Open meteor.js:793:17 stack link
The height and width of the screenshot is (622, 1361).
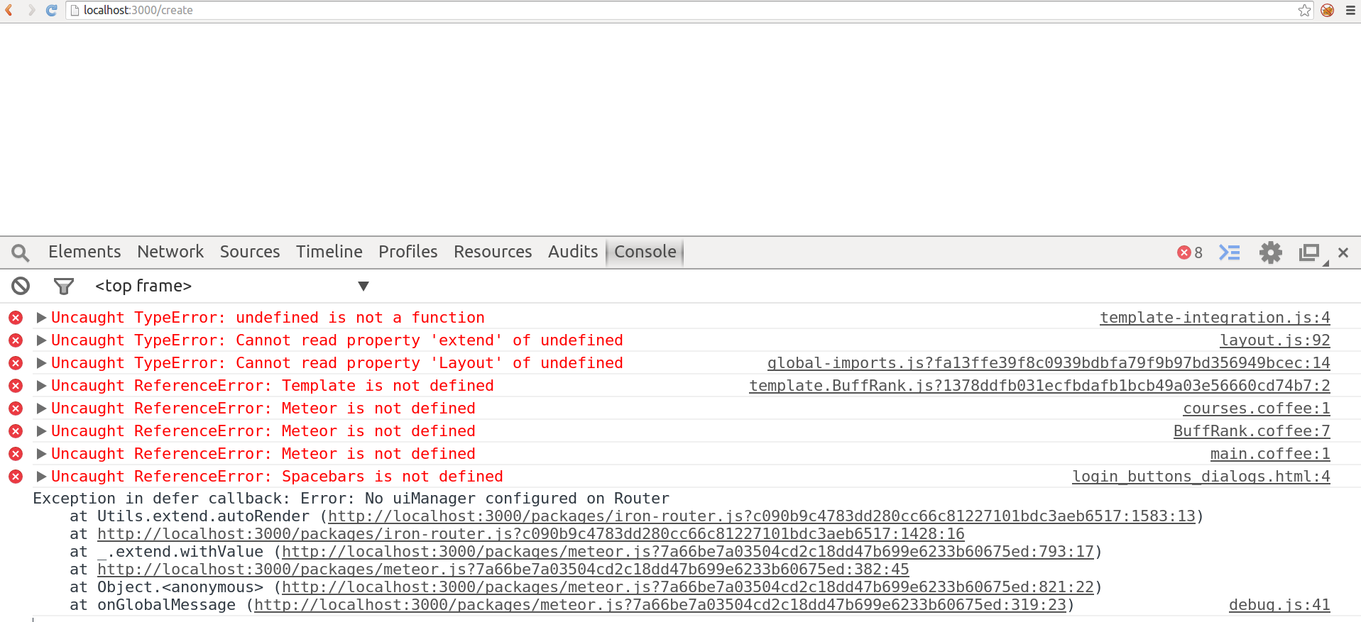[x=688, y=552]
